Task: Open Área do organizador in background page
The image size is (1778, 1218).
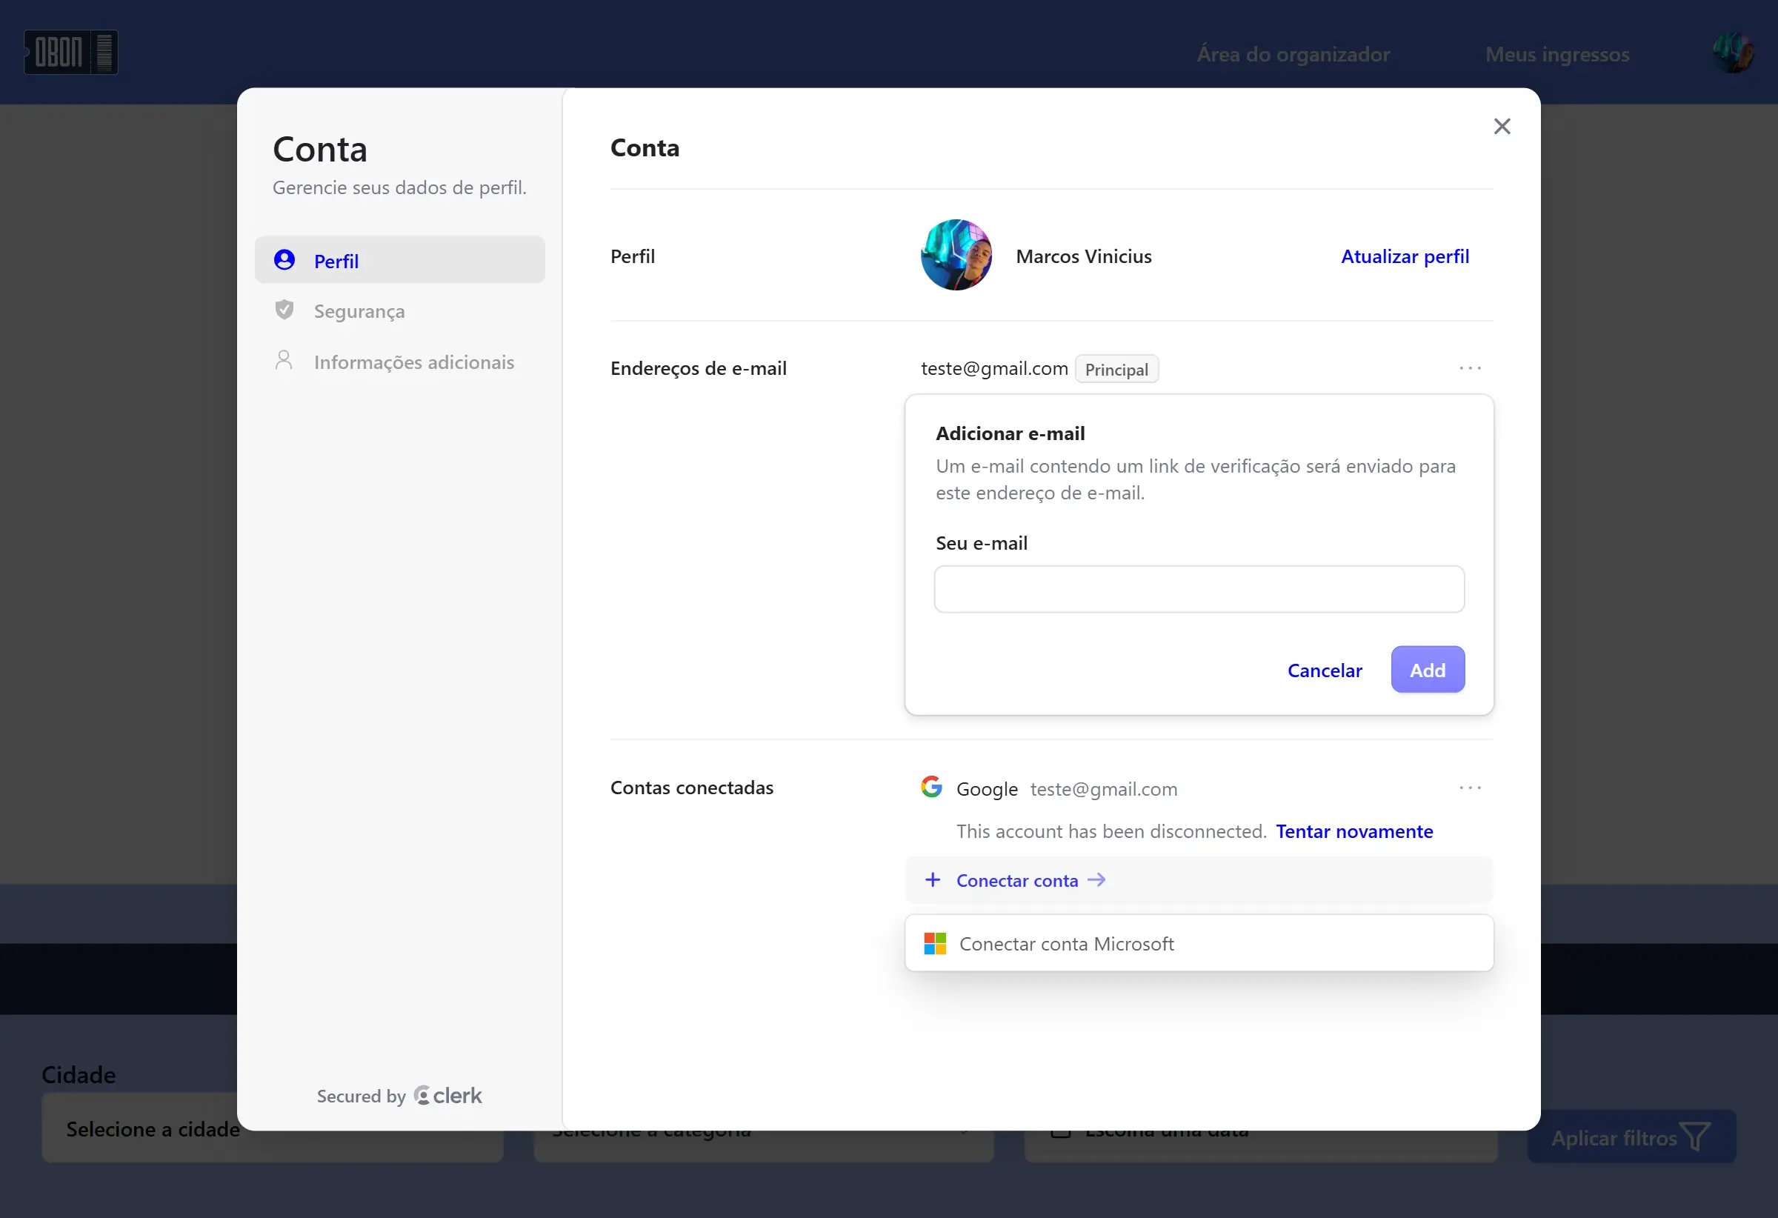Action: 1293,54
